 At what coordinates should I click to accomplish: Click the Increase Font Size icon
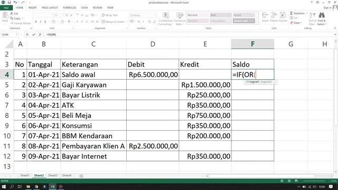pos(67,15)
